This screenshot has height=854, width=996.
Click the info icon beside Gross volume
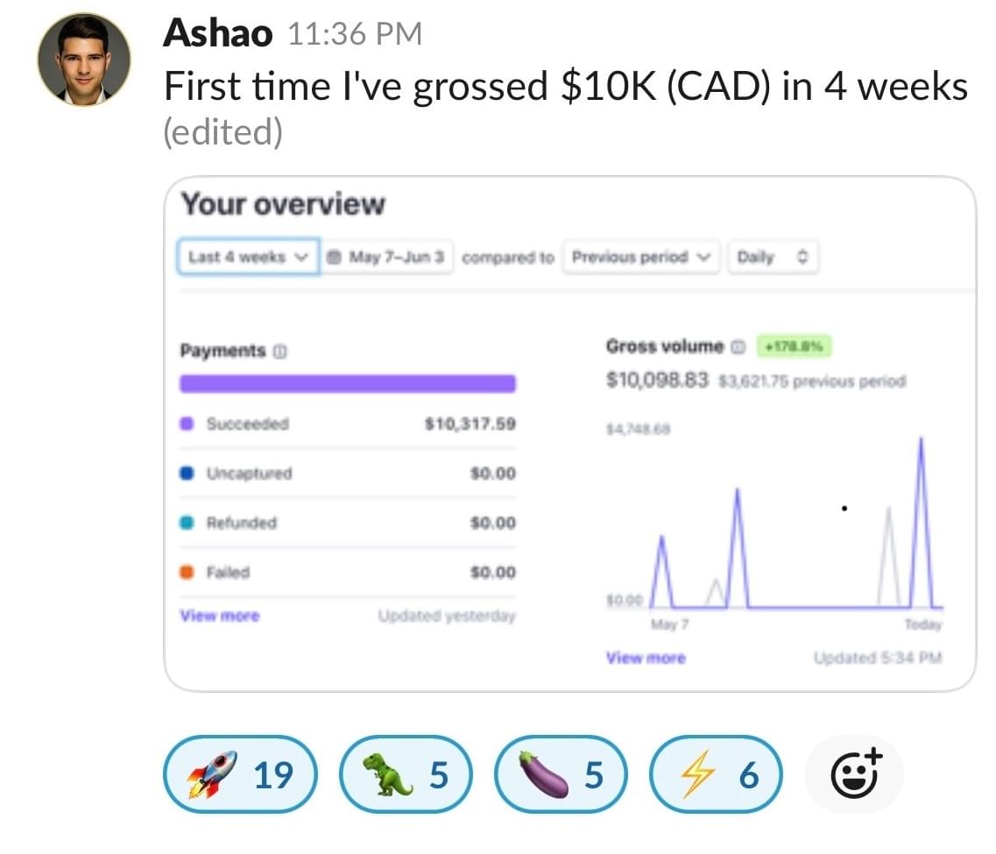738,347
